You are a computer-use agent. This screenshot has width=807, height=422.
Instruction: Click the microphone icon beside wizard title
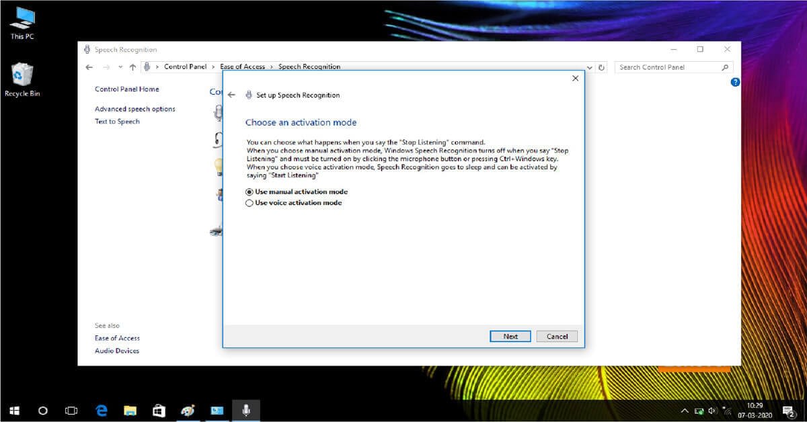pyautogui.click(x=248, y=95)
